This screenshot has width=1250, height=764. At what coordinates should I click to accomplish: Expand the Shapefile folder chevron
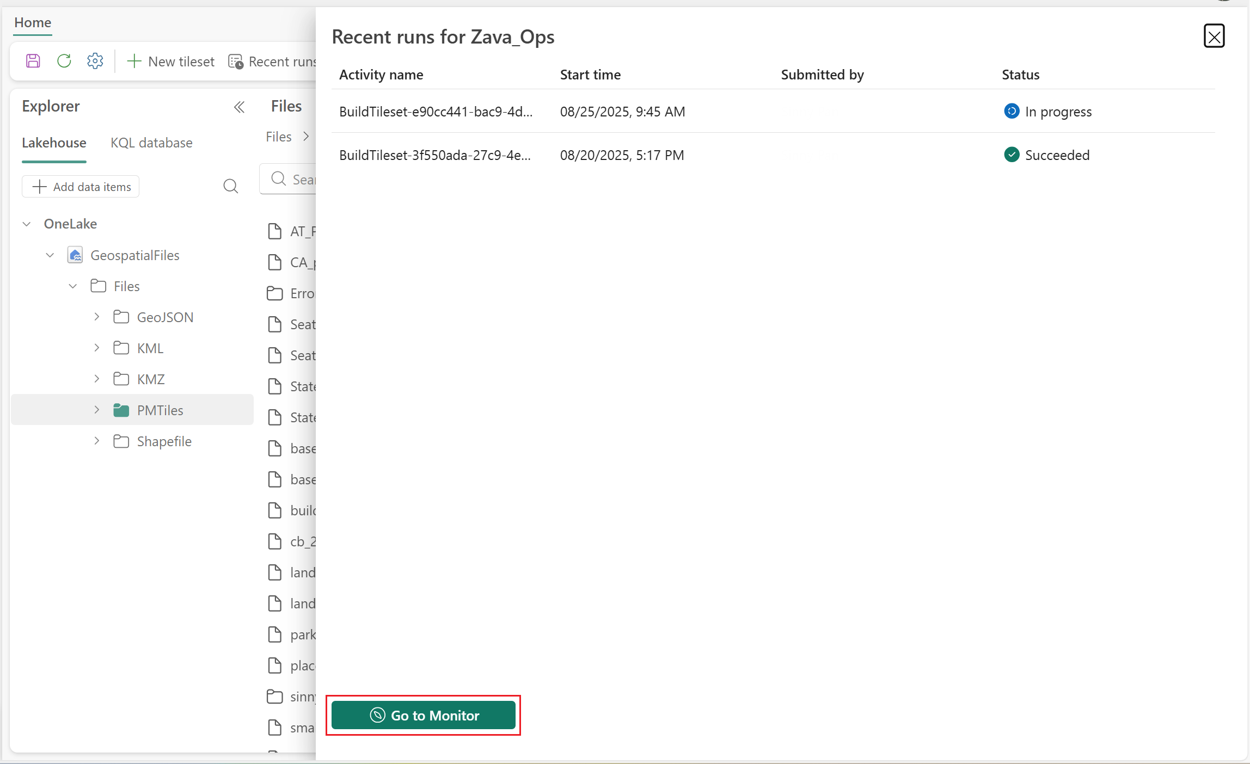[x=97, y=441]
